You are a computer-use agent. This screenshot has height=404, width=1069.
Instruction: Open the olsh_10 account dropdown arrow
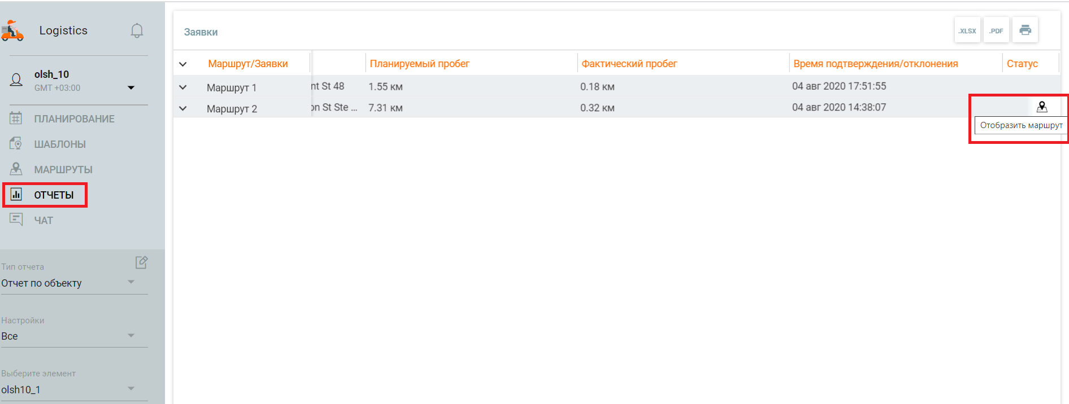(131, 87)
